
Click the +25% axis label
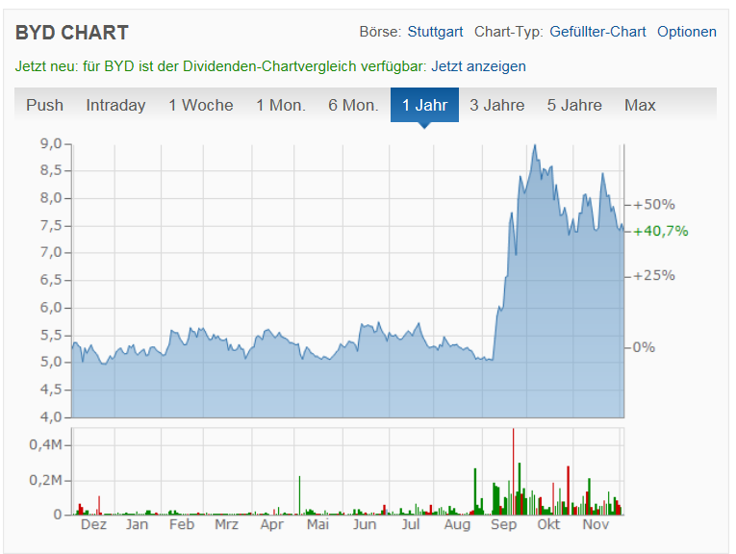pos(654,275)
